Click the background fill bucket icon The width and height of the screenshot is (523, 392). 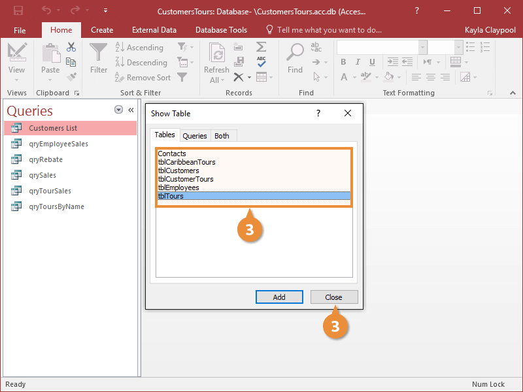[x=388, y=77]
